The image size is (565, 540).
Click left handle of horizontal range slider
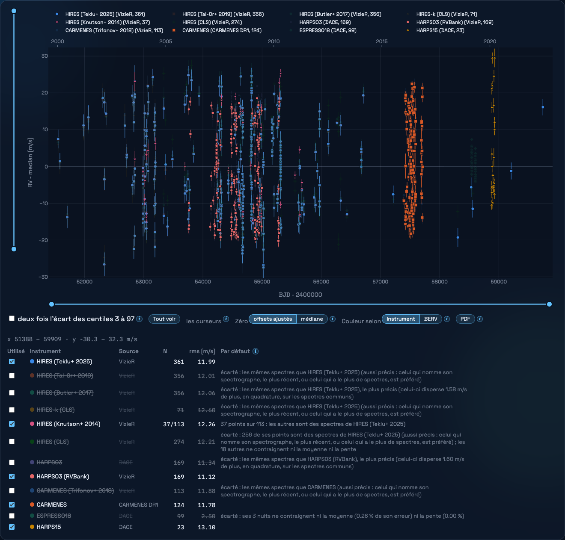52,304
